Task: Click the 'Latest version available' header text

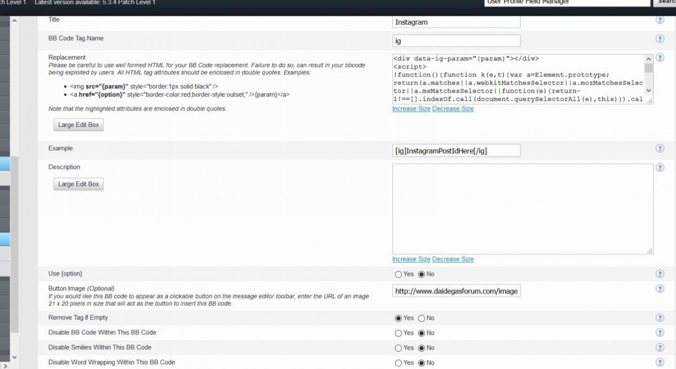Action: (x=95, y=2)
